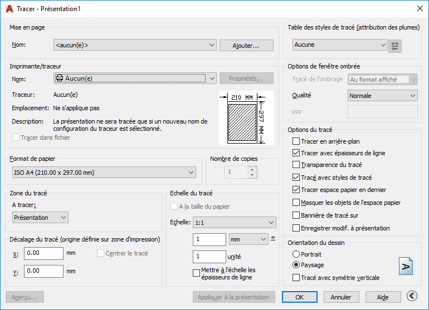Select the Portrait orientation radio button

tap(296, 254)
